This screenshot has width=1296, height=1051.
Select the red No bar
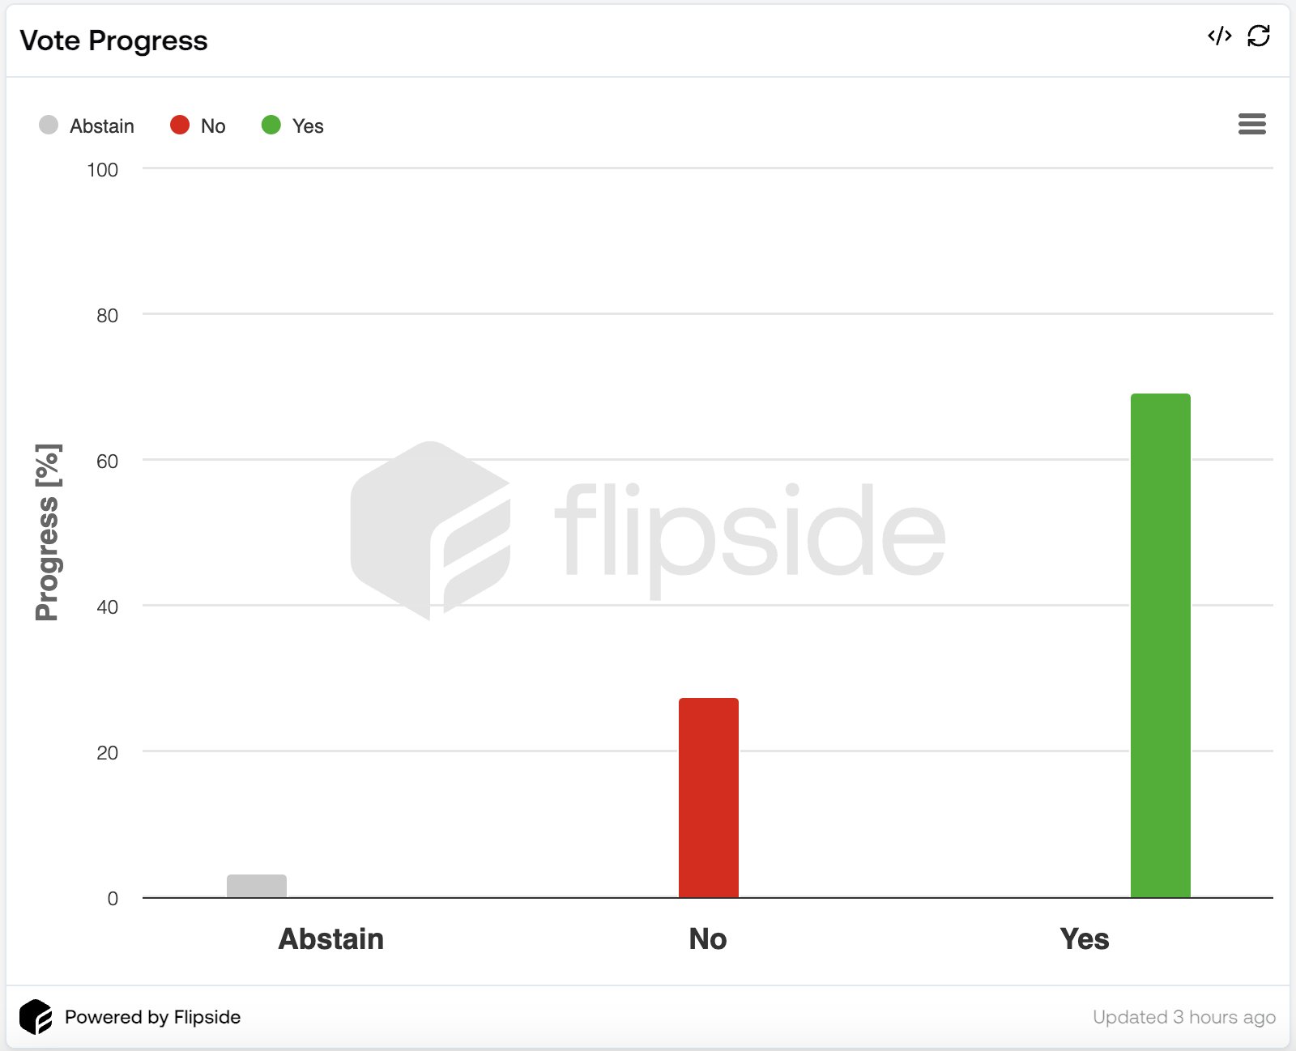709,798
